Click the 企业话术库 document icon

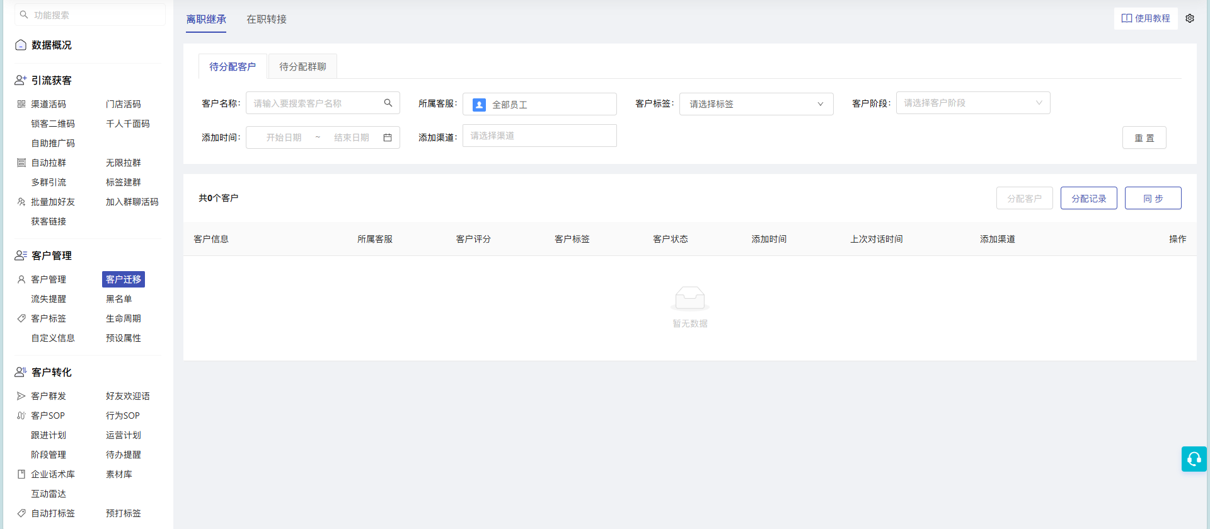pos(21,474)
